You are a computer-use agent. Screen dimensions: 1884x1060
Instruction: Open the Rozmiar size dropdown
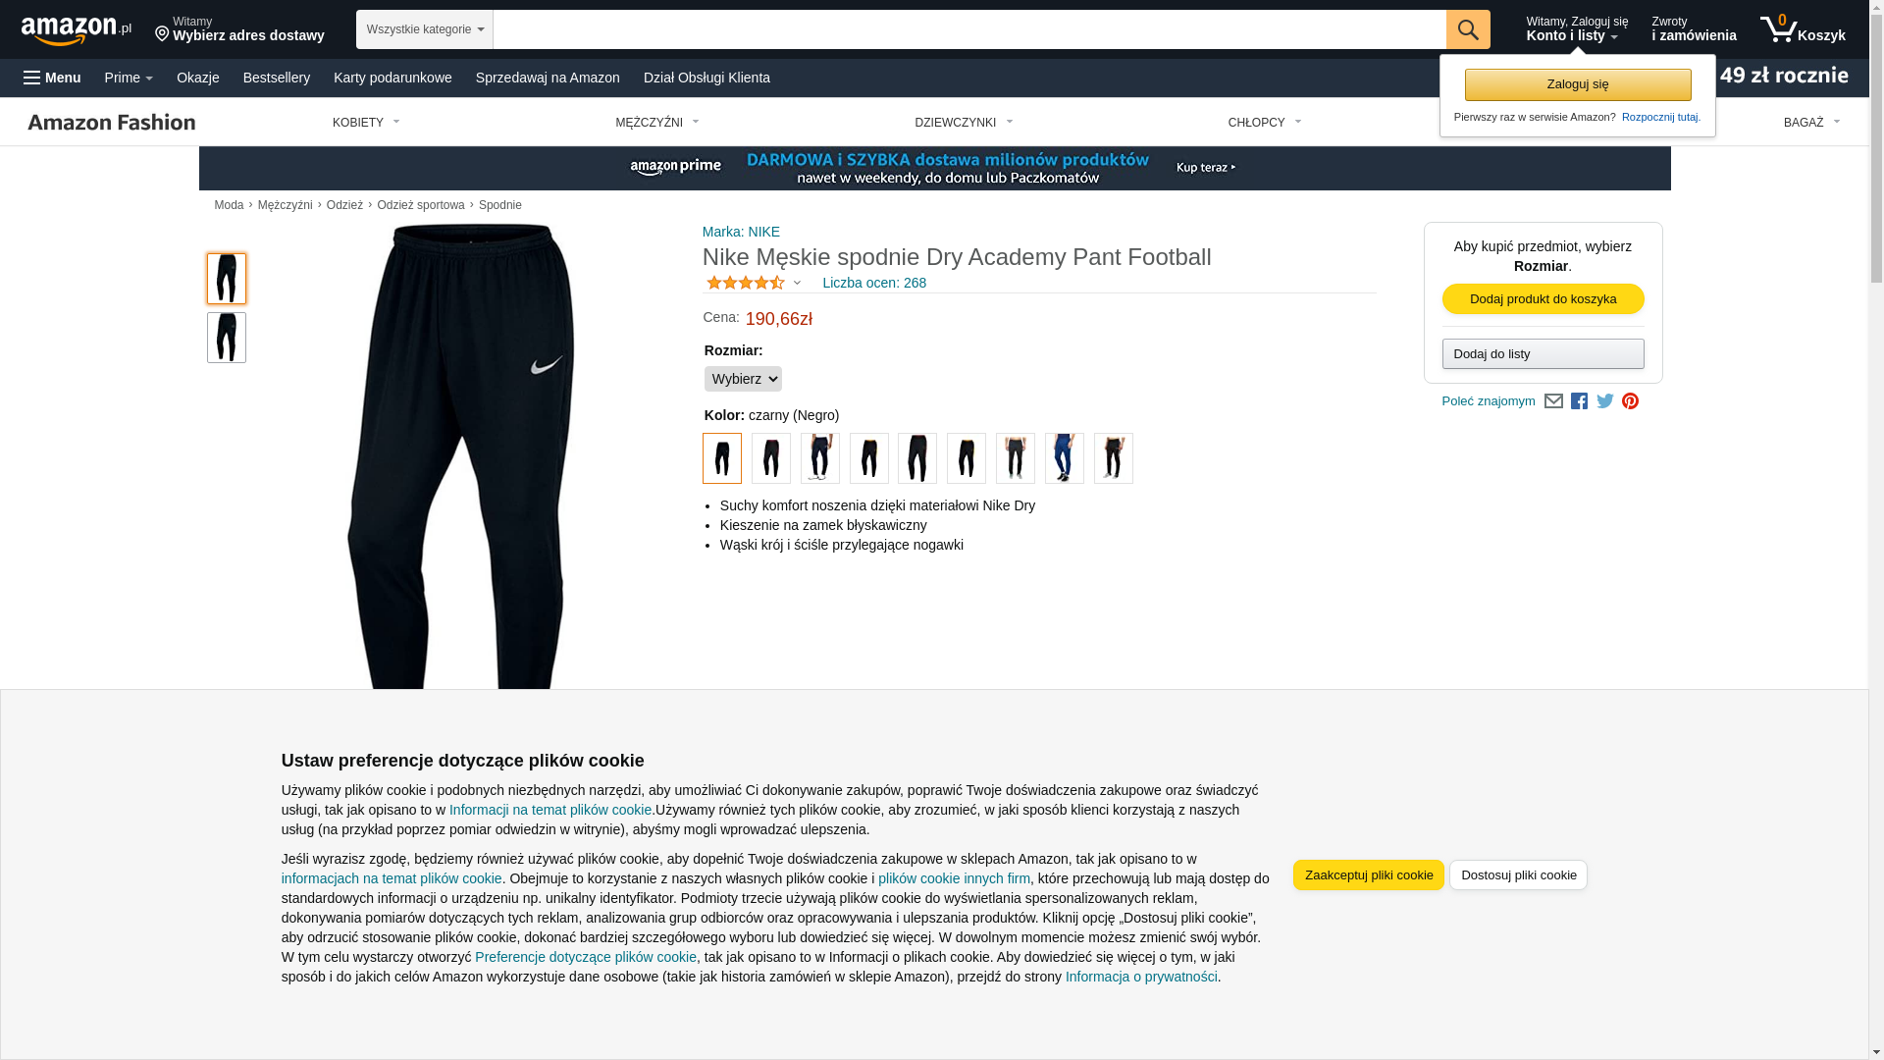pos(743,379)
